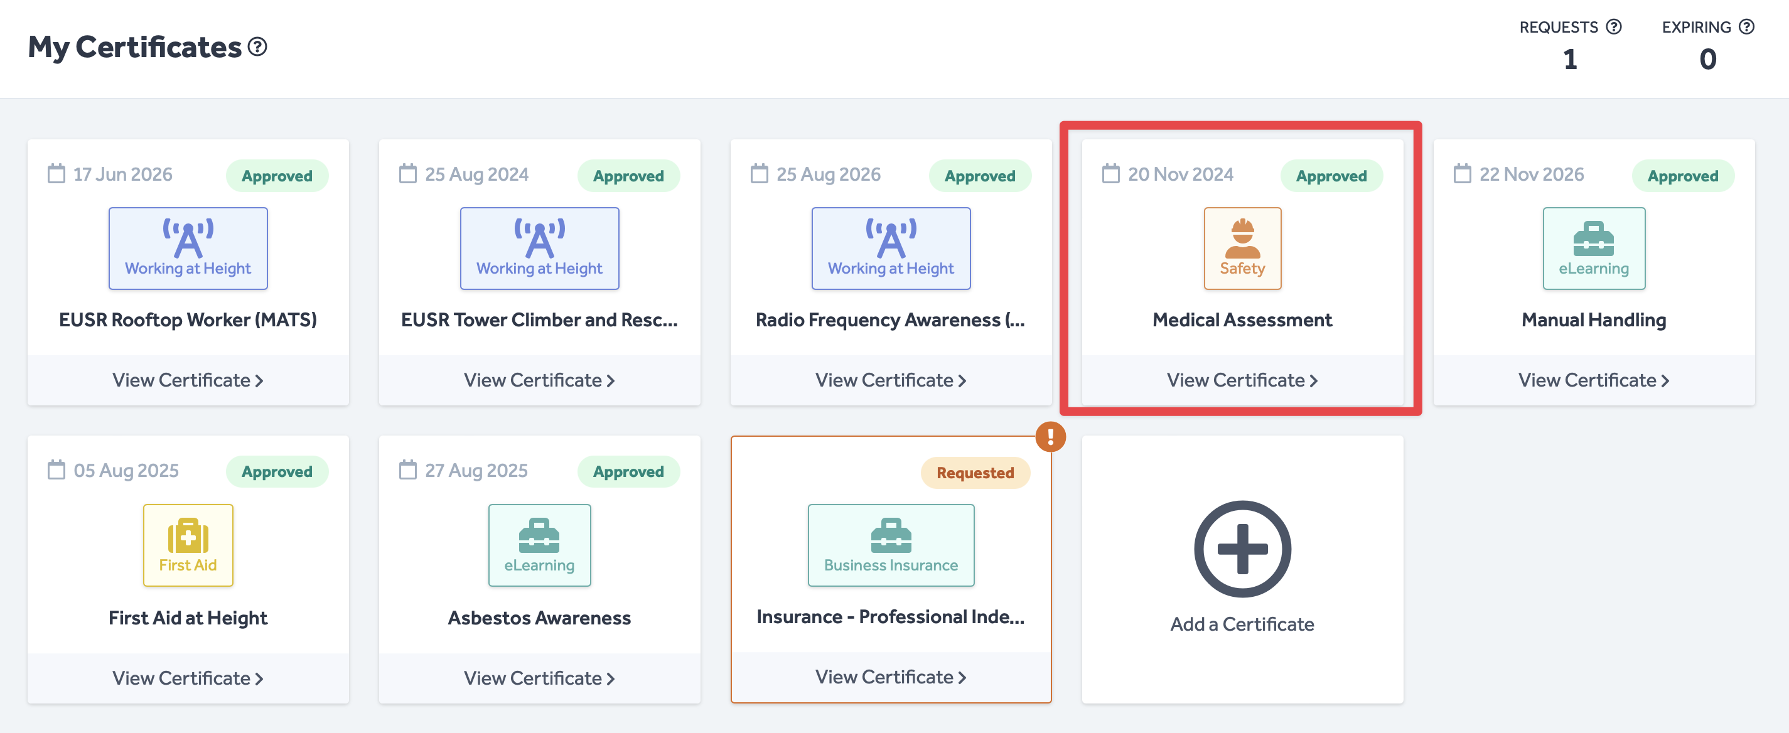Click the Expiring help question icon
1789x733 pixels.
point(1746,26)
